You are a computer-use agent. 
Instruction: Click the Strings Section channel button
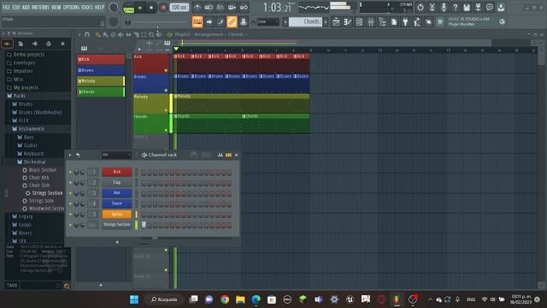coord(117,224)
